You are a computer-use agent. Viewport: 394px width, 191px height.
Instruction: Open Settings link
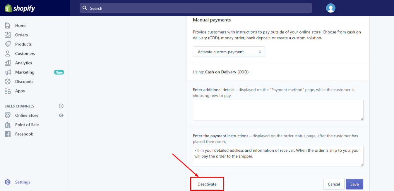(23, 182)
